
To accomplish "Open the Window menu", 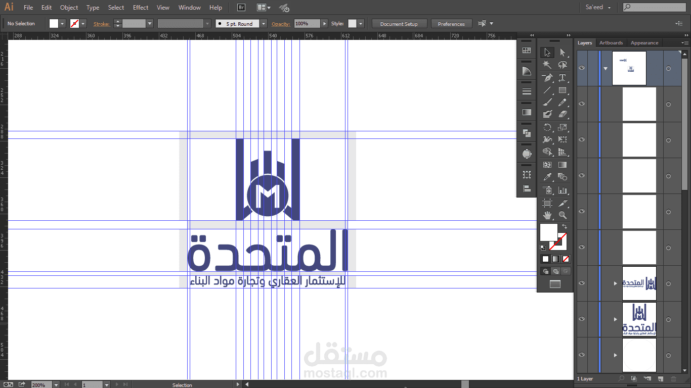I will 190,7.
